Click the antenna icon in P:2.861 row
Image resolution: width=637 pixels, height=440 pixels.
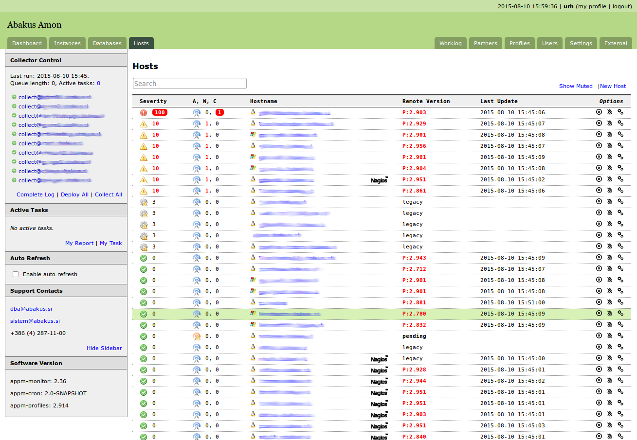click(x=197, y=191)
